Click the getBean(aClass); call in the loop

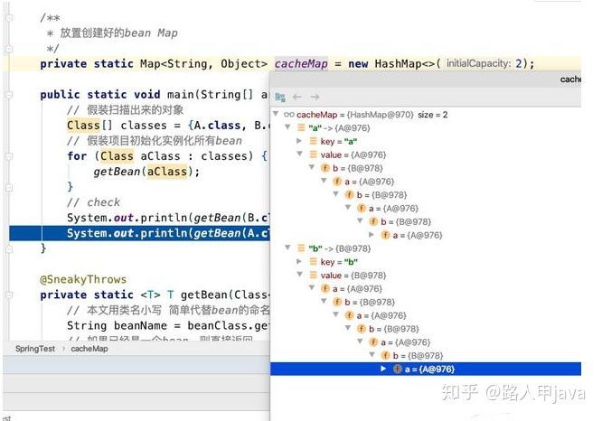pyautogui.click(x=146, y=172)
